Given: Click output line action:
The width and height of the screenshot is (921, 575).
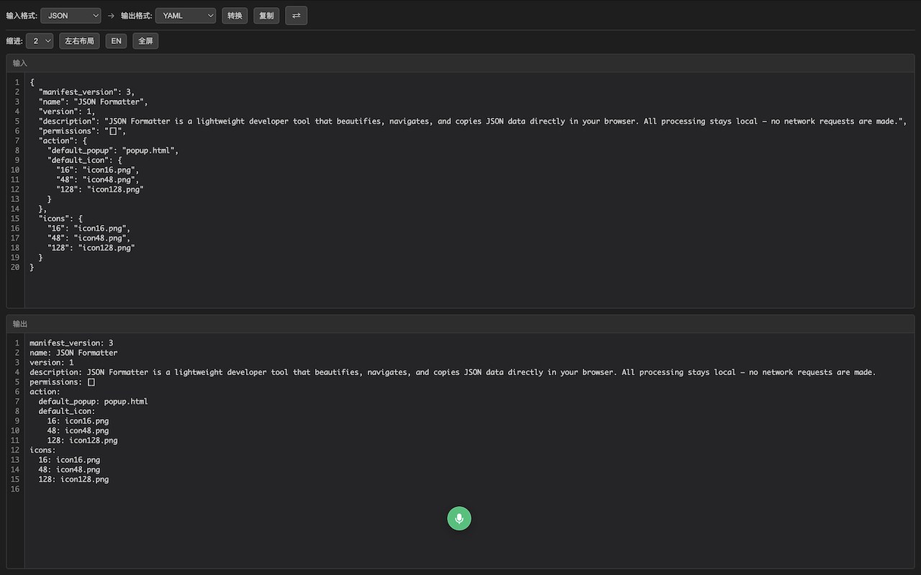Looking at the screenshot, I should coord(45,392).
